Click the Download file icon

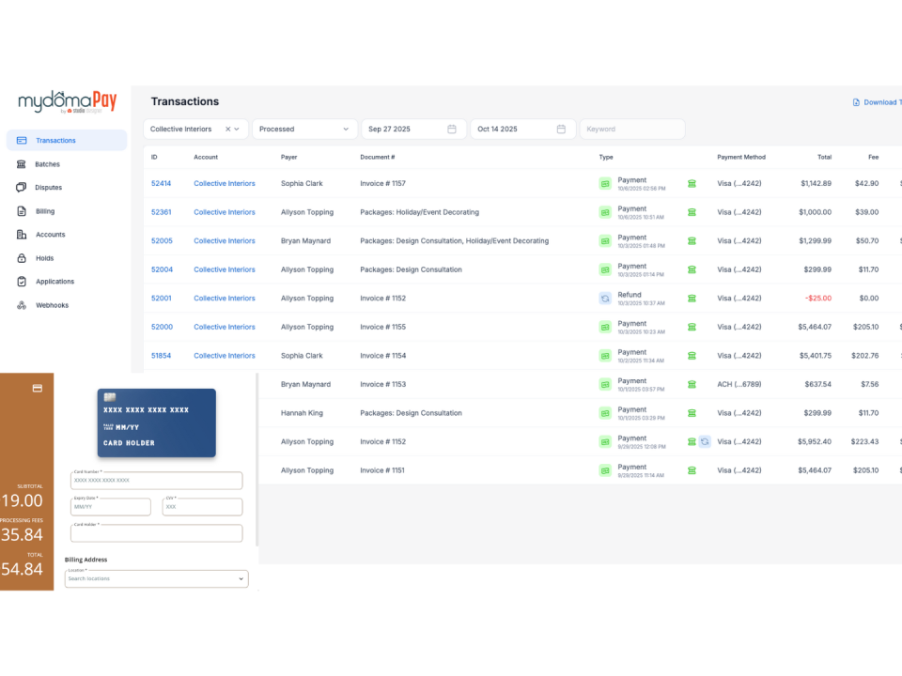coord(856,102)
